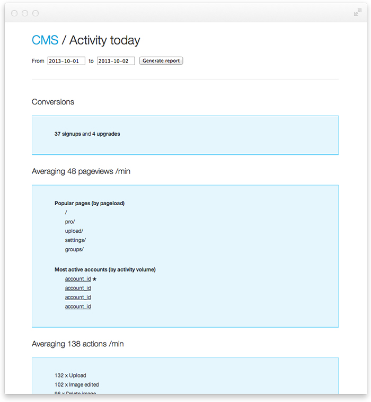Focus the From date field 2013-10-01

point(66,61)
